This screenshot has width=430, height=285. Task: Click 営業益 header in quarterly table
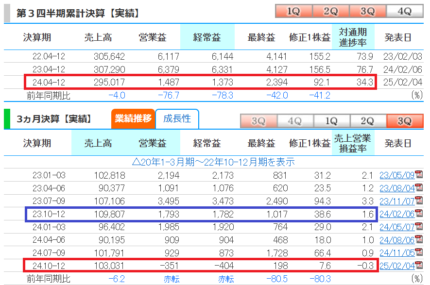[153, 143]
